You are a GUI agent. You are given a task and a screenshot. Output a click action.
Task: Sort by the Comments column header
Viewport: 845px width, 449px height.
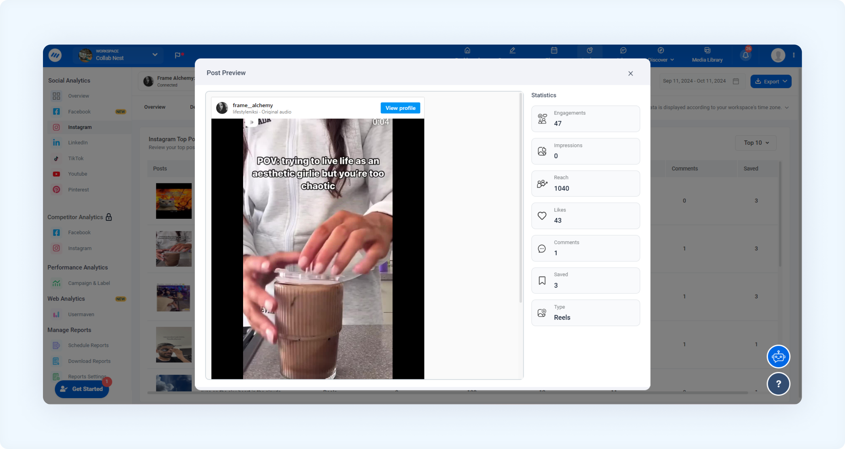(x=685, y=169)
